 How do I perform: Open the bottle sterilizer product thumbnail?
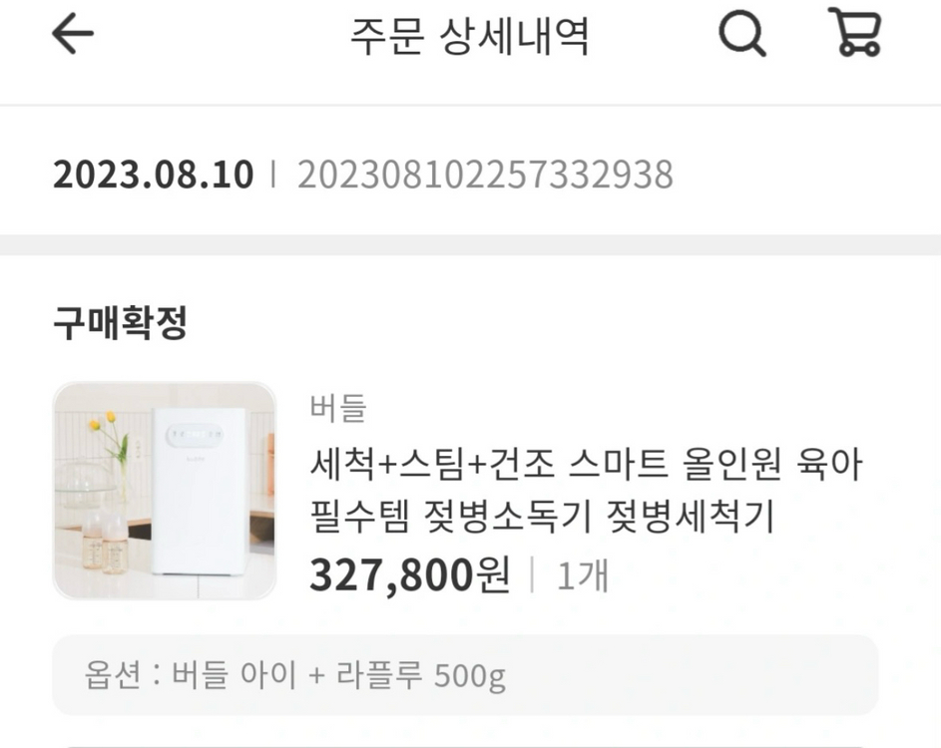tap(166, 490)
